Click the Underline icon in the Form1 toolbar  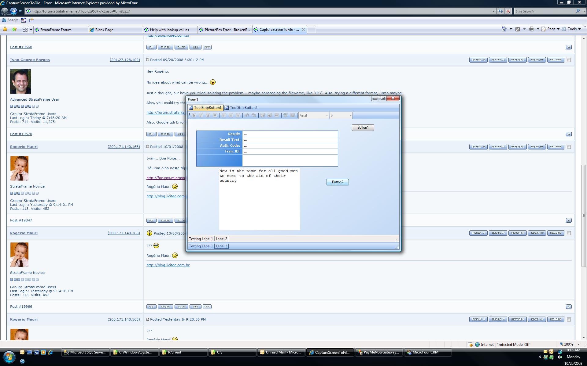pyautogui.click(x=208, y=115)
